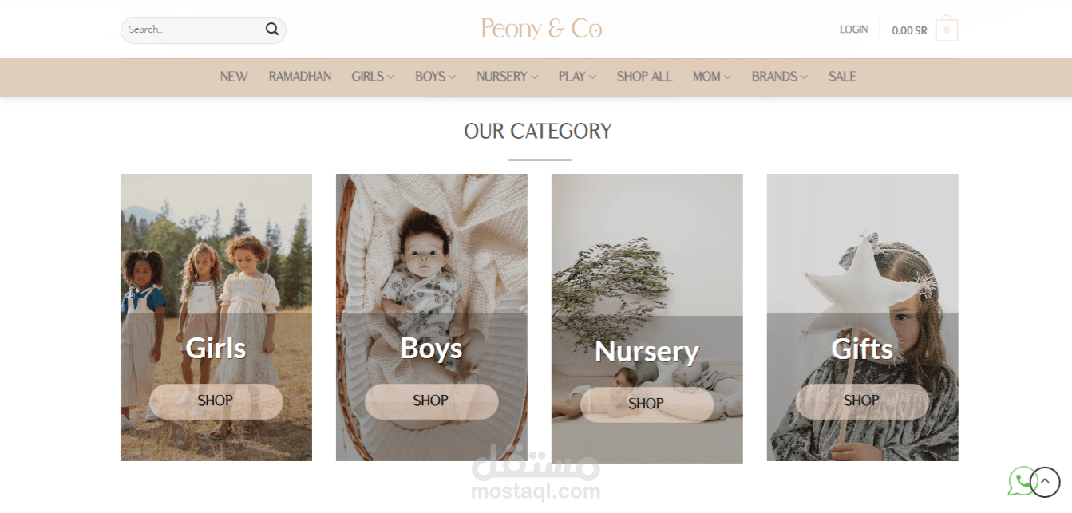
Task: Expand the PLAY menu dropdown
Action: (x=577, y=77)
